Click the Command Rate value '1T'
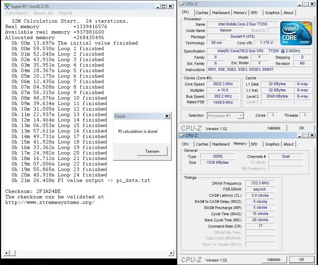The height and width of the screenshot is (265, 318). [x=260, y=226]
